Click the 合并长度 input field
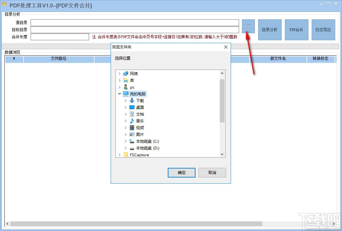 (x=60, y=37)
